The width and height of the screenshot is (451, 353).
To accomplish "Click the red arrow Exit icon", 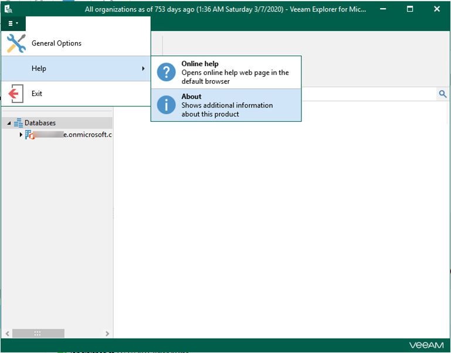I will [x=15, y=94].
